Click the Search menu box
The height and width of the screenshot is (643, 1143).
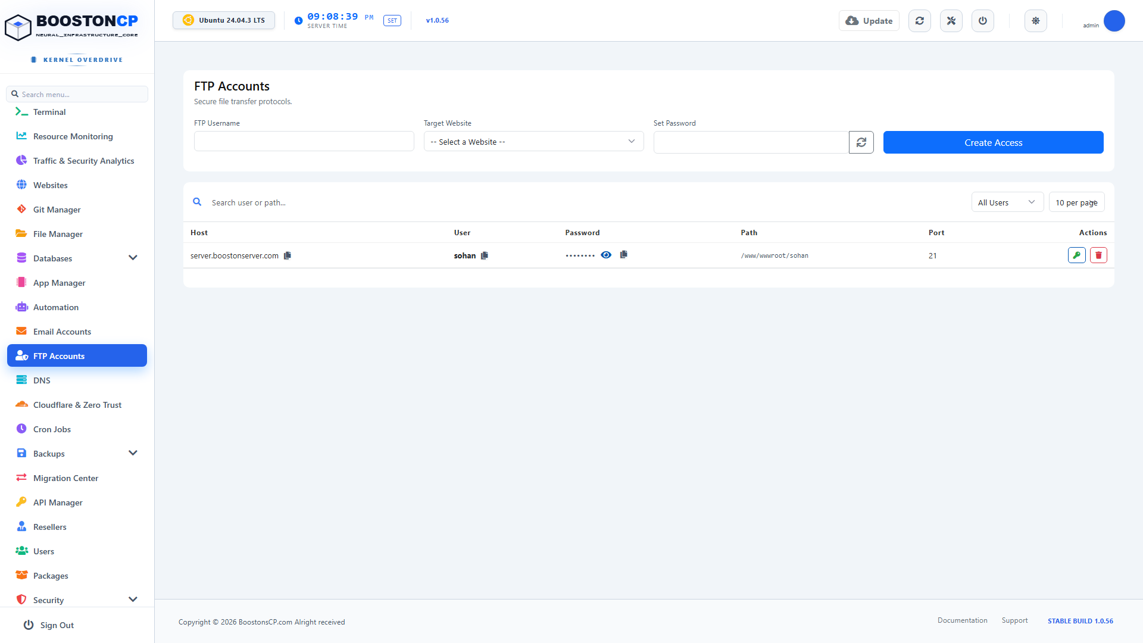click(x=77, y=94)
